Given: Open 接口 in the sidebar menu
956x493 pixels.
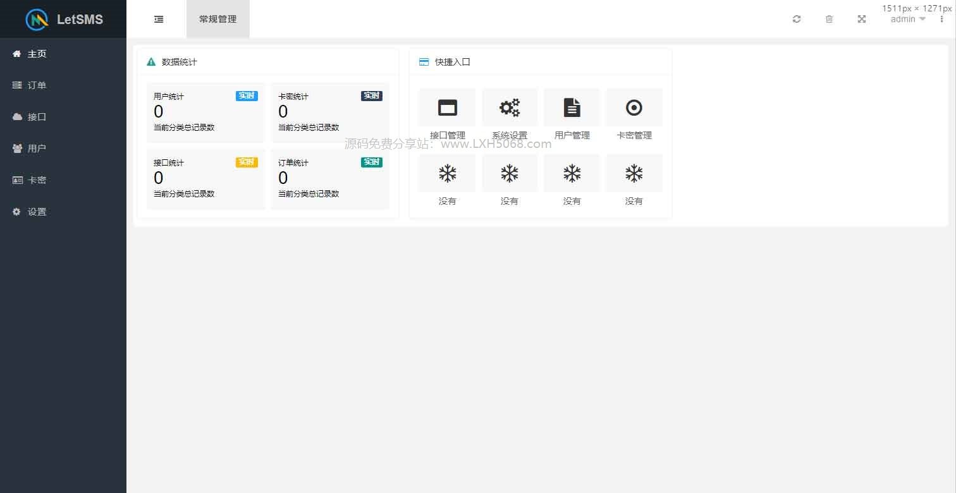Looking at the screenshot, I should (x=37, y=117).
